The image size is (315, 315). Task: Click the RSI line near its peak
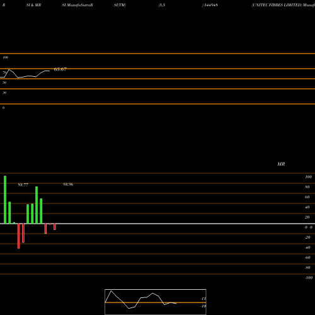pyautogui.click(x=9, y=70)
